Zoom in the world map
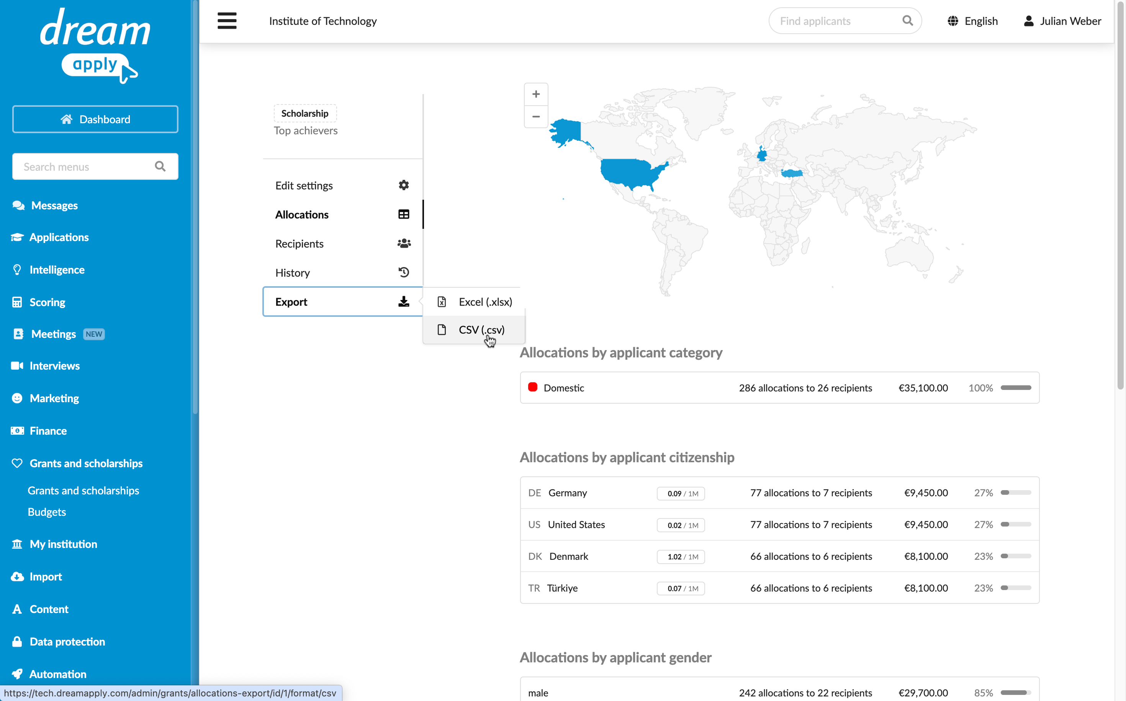The height and width of the screenshot is (701, 1126). coord(536,94)
